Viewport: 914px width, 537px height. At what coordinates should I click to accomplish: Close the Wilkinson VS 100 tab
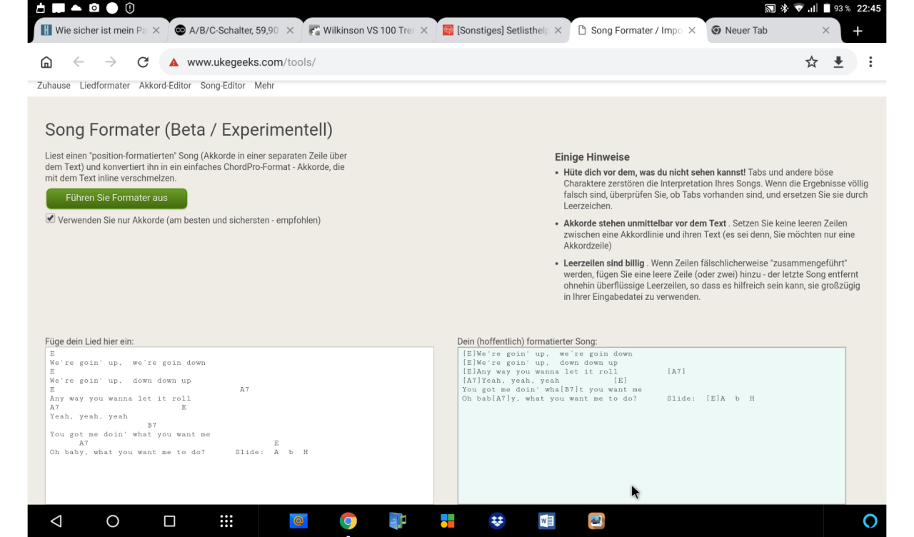coord(424,31)
